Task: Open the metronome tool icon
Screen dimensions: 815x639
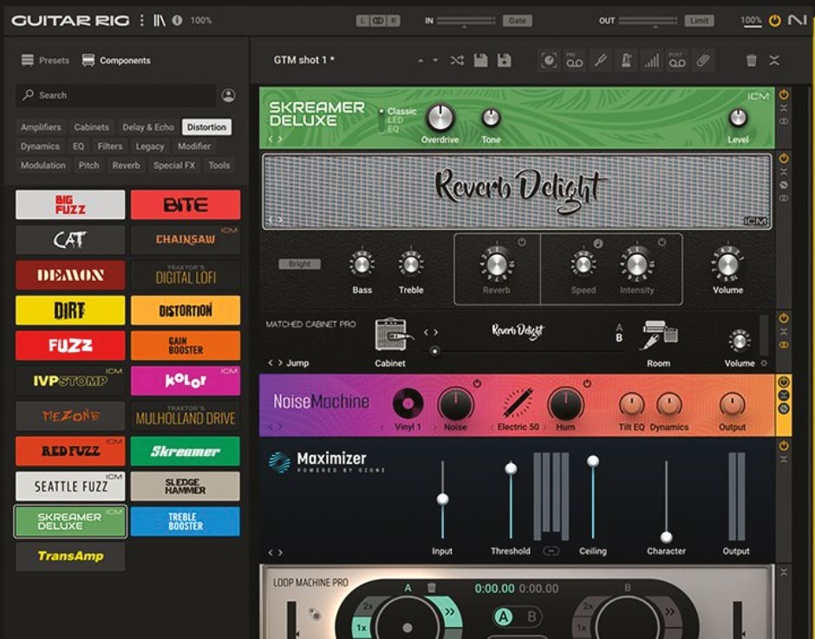Action: 626,61
